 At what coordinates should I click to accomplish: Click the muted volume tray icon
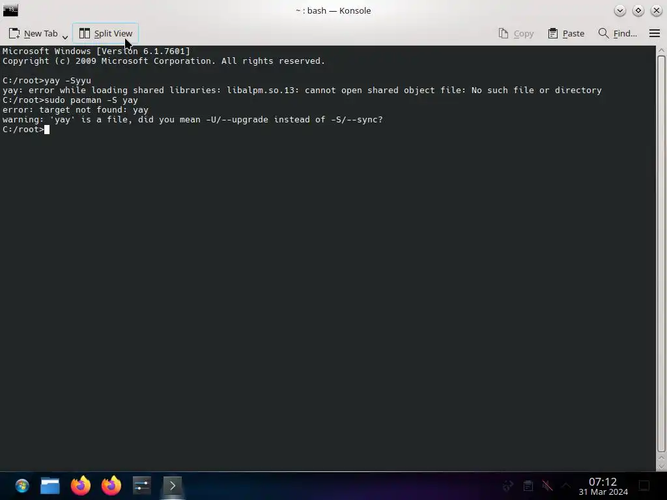(547, 486)
